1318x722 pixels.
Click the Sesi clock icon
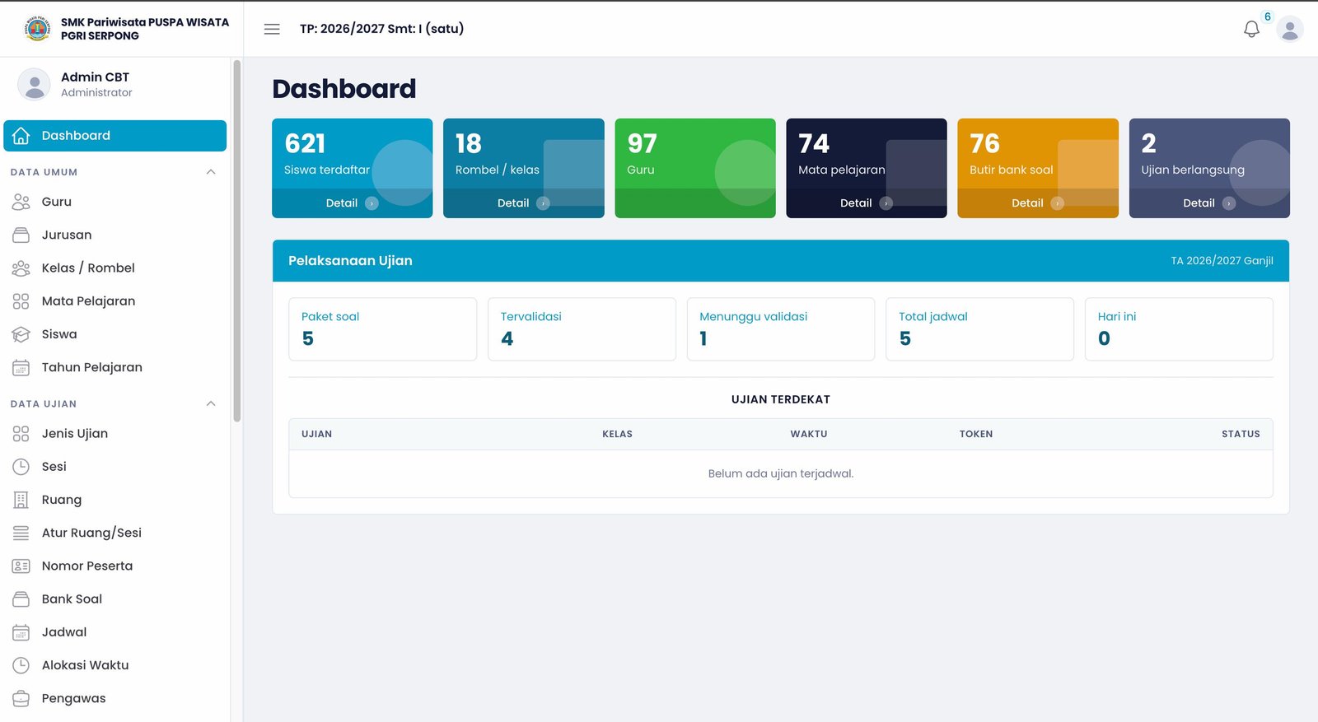coord(21,467)
